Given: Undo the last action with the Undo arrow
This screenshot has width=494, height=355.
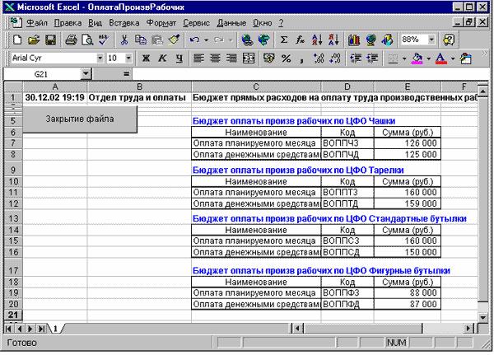Looking at the screenshot, I should pos(194,40).
